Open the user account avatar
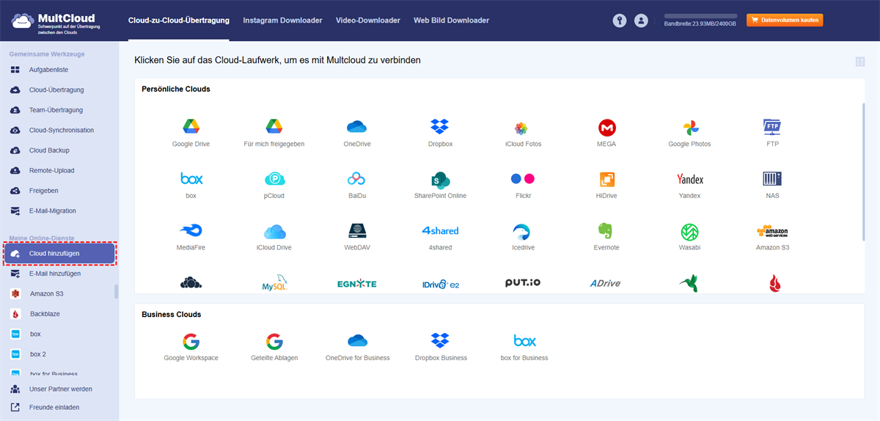This screenshot has width=880, height=421. (x=642, y=21)
